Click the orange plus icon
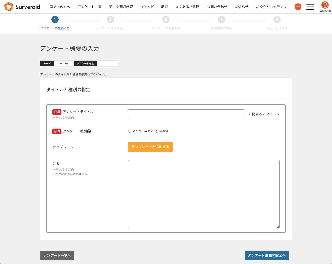The width and height of the screenshot is (332, 264). pos(298,7)
